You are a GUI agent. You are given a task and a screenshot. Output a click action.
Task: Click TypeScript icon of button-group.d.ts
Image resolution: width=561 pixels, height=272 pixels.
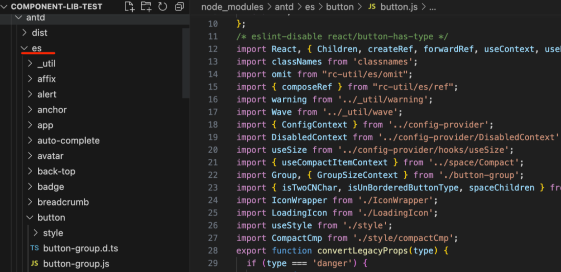34,248
